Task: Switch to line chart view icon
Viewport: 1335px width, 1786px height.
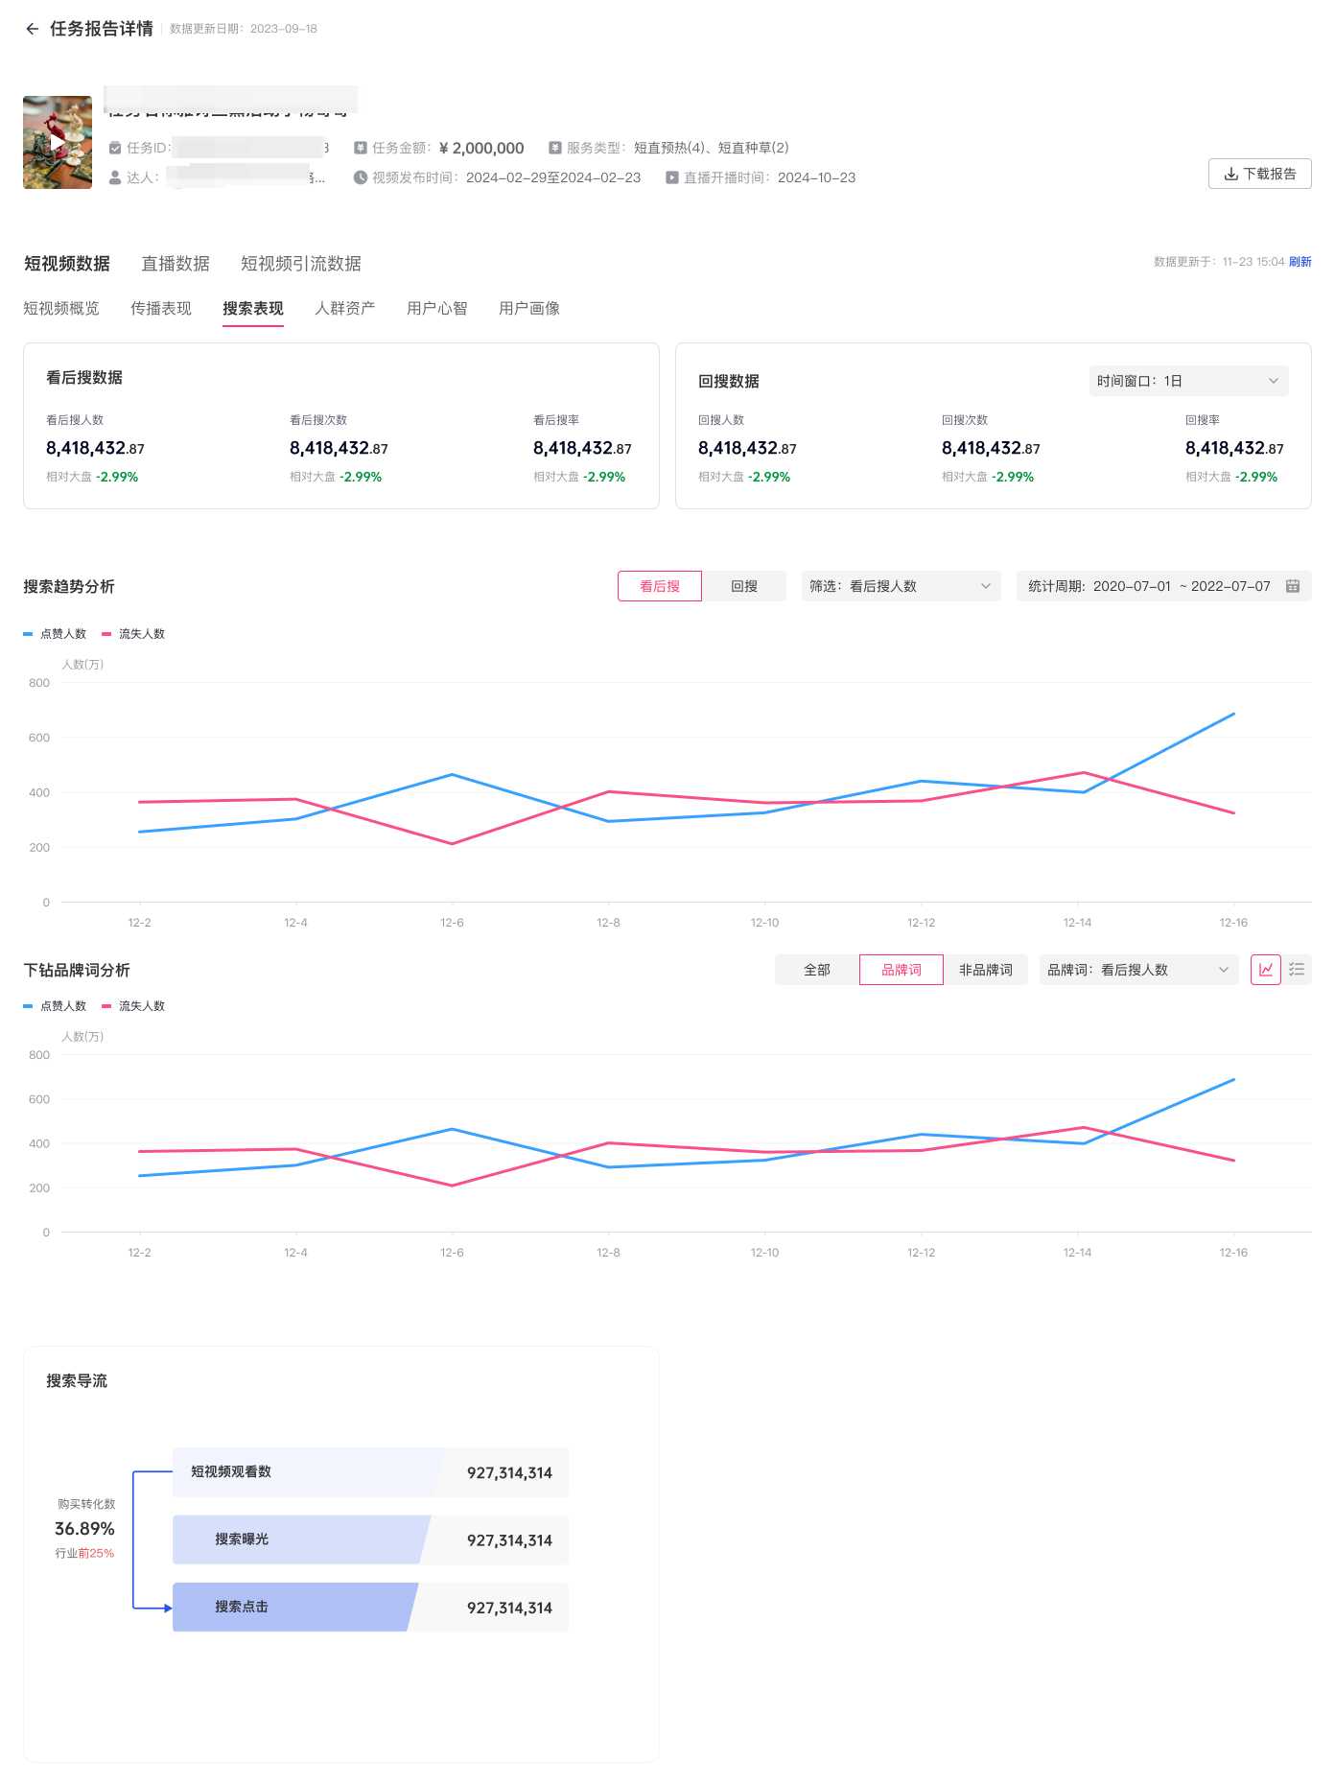Action: pyautogui.click(x=1266, y=970)
